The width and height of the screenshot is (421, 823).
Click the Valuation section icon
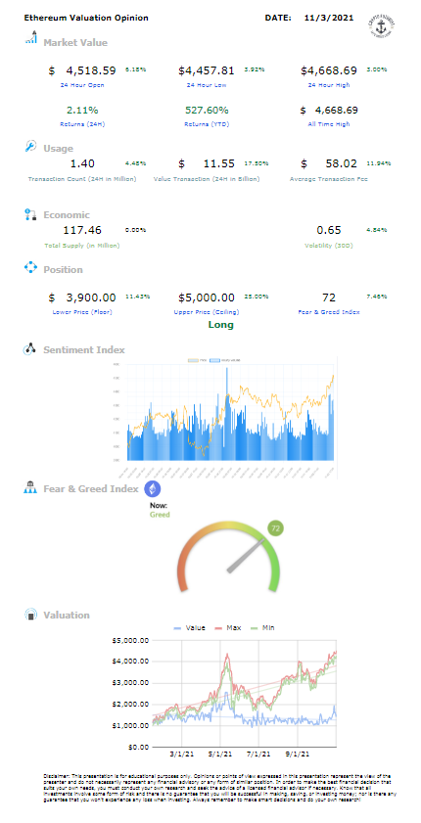pos(31,615)
